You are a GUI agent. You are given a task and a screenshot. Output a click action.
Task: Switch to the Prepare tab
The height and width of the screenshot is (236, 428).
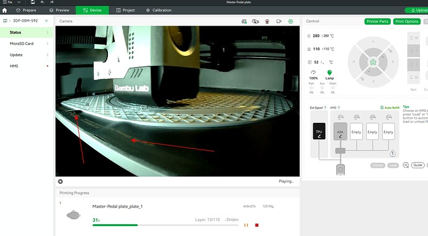tap(26, 10)
